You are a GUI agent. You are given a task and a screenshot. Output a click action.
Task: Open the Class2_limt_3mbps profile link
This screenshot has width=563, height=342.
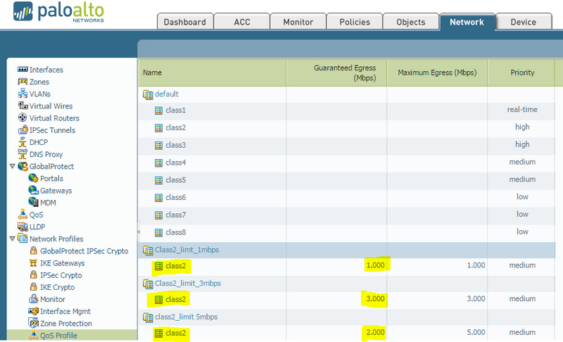(x=183, y=283)
